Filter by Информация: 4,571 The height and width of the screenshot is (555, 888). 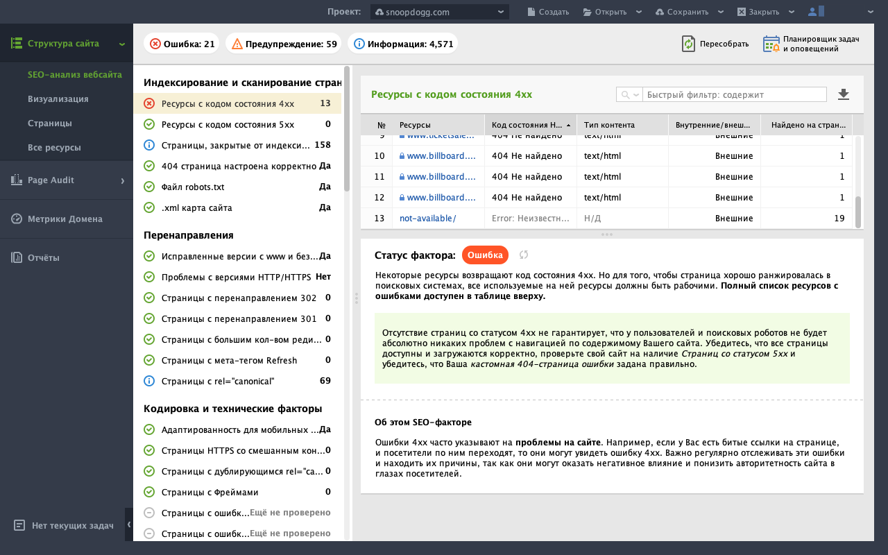point(403,44)
